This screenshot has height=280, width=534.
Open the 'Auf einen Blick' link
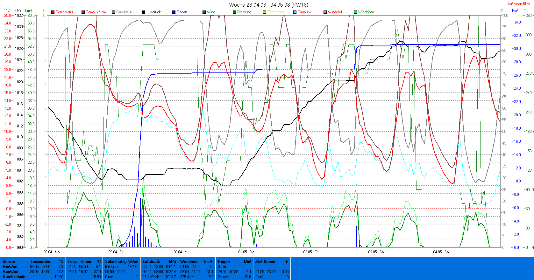coord(518,4)
